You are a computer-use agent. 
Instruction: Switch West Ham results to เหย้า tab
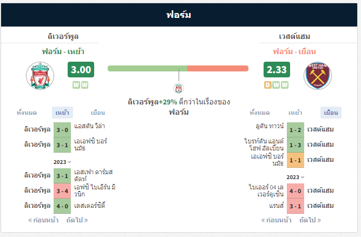295,113
